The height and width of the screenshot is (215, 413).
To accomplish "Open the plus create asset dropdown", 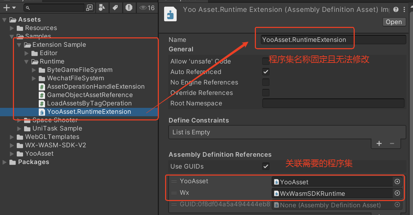I will coord(9,8).
